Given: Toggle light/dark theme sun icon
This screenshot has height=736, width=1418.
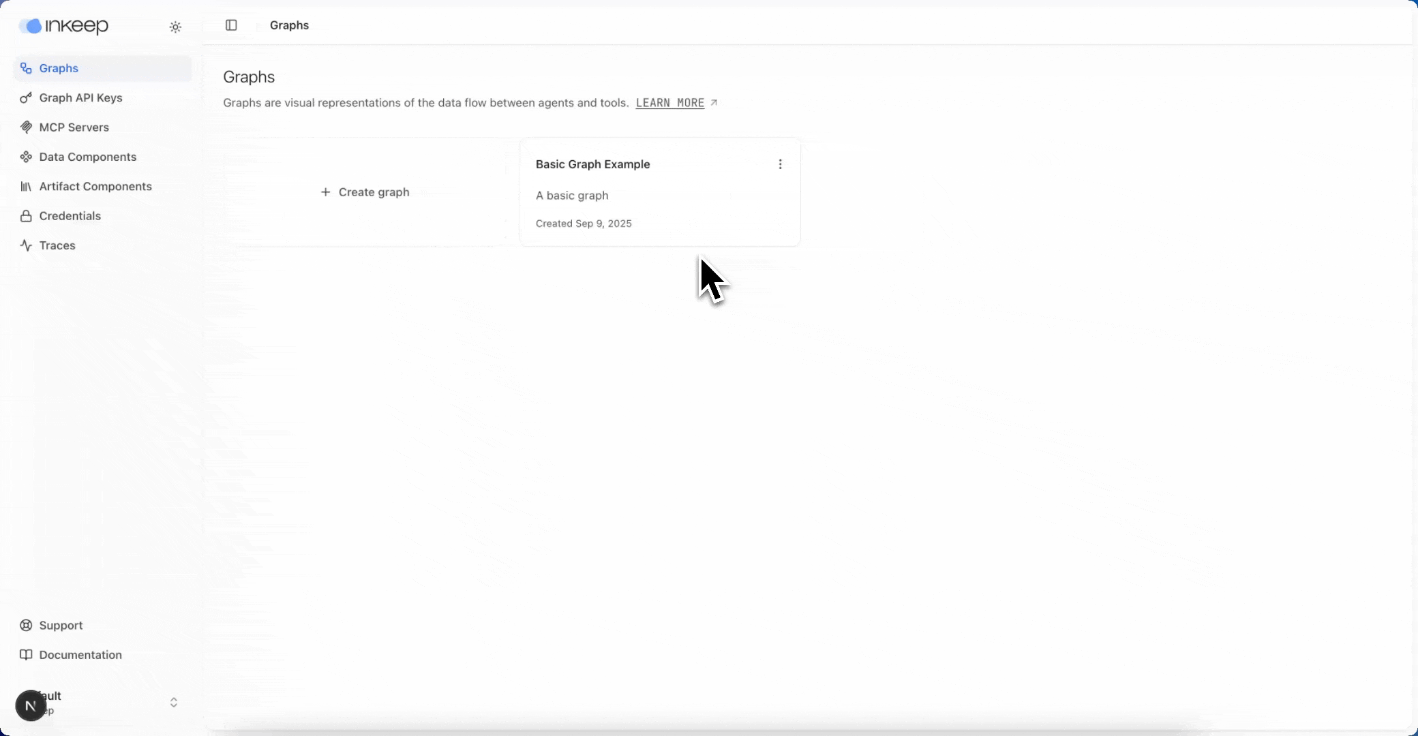Looking at the screenshot, I should point(175,27).
